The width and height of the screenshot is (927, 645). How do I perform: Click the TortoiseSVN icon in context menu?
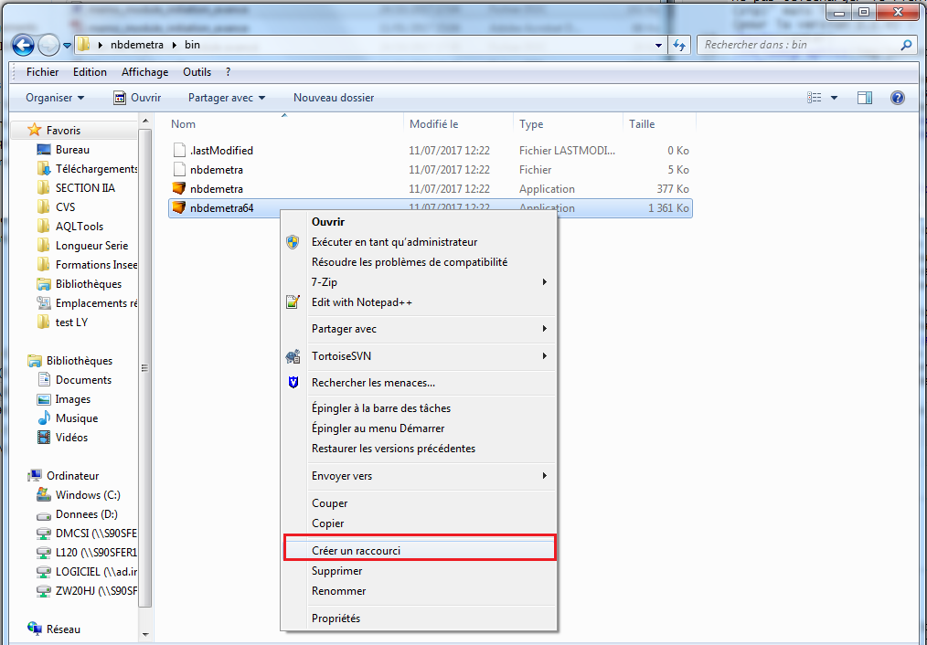[293, 356]
